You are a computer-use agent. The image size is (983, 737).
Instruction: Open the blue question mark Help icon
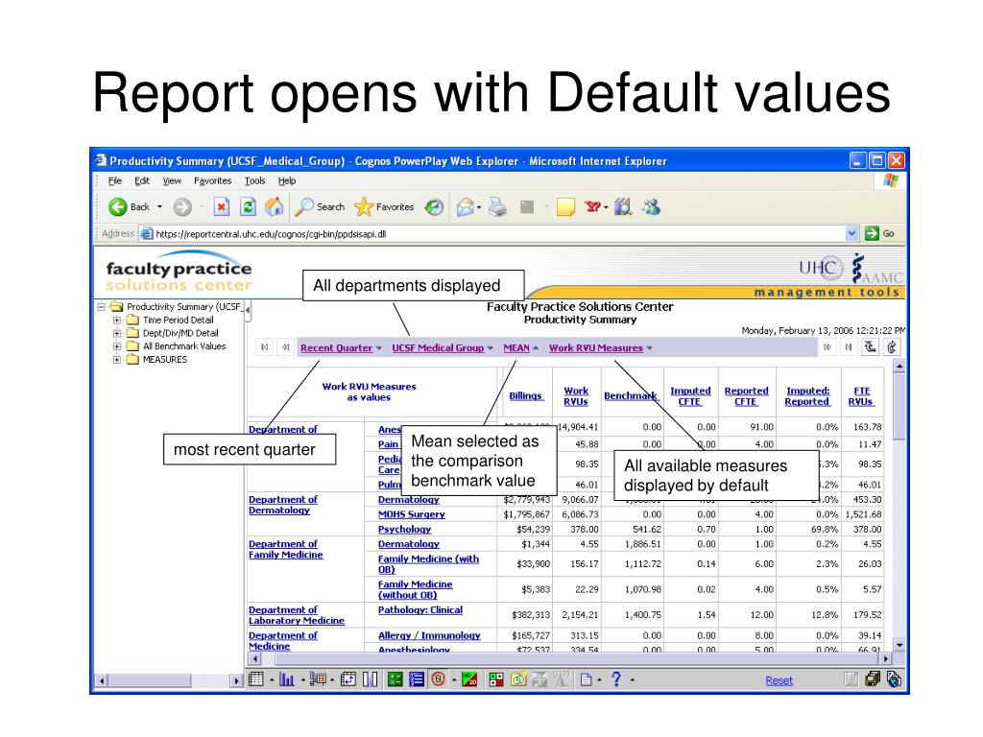[x=616, y=679]
